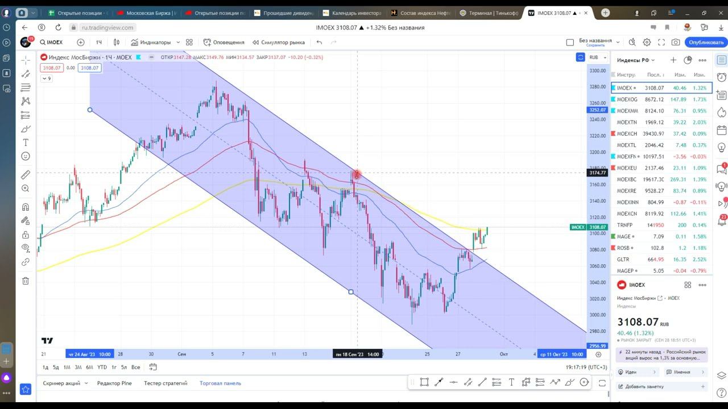
Task: Select the text annotation tool
Action: [x=26, y=143]
